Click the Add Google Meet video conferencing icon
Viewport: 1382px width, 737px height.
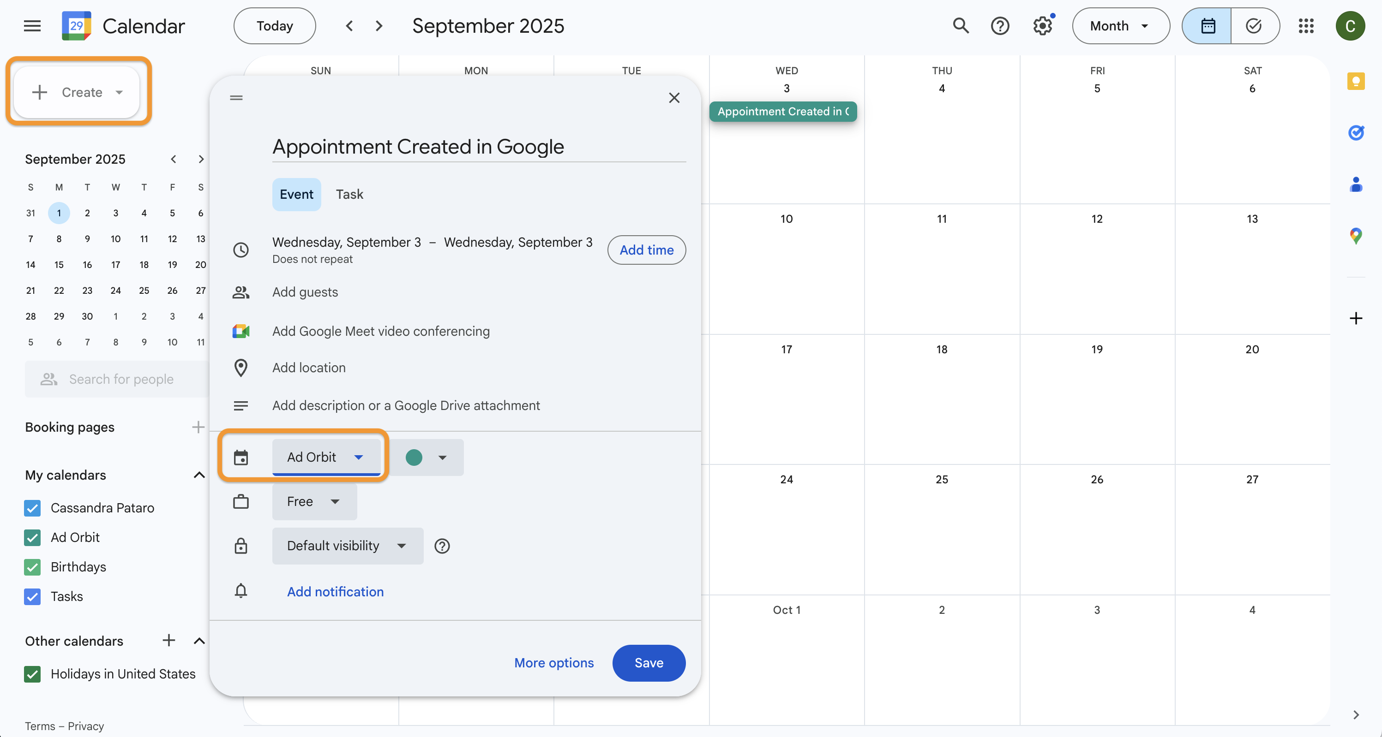[x=241, y=331]
